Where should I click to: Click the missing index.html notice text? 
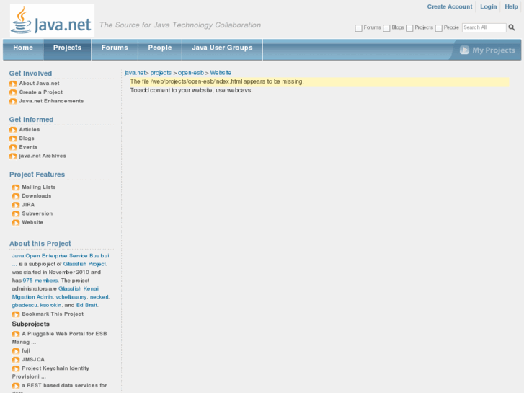(x=217, y=81)
